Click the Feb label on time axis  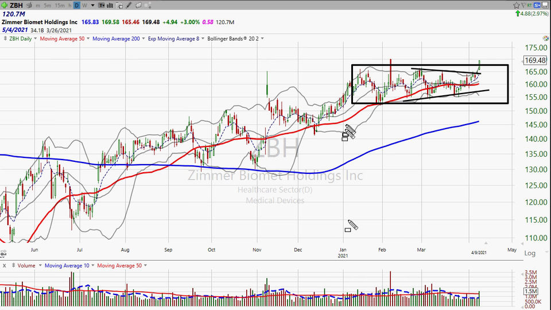[x=382, y=250]
